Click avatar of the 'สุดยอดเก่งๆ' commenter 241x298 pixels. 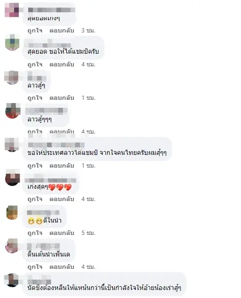pos(12,10)
